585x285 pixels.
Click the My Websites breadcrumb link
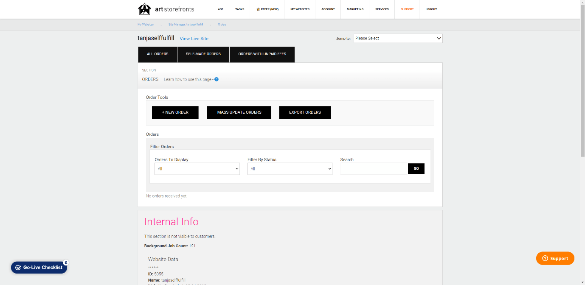(146, 25)
